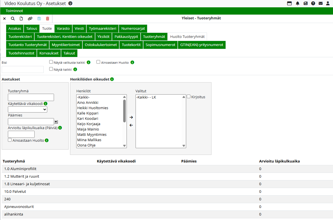333x220 pixels.
Task: Click the copy link icon in toolbar
Action: (x=30, y=19)
